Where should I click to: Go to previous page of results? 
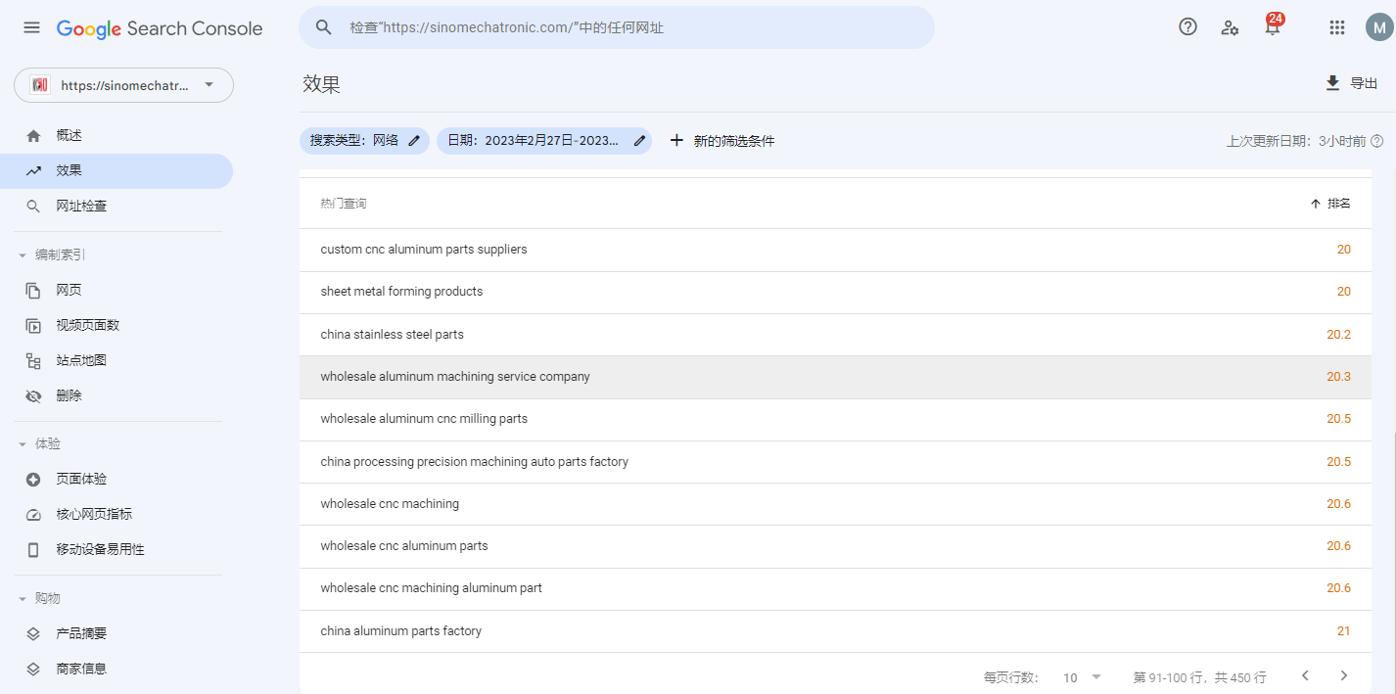1304,675
